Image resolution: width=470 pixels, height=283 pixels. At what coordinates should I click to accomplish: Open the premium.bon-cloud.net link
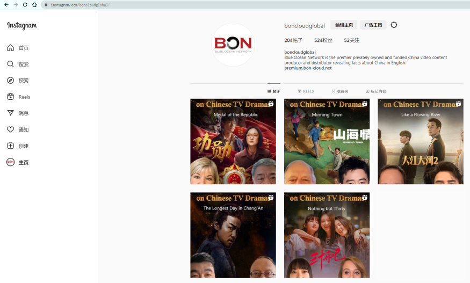pyautogui.click(x=308, y=68)
